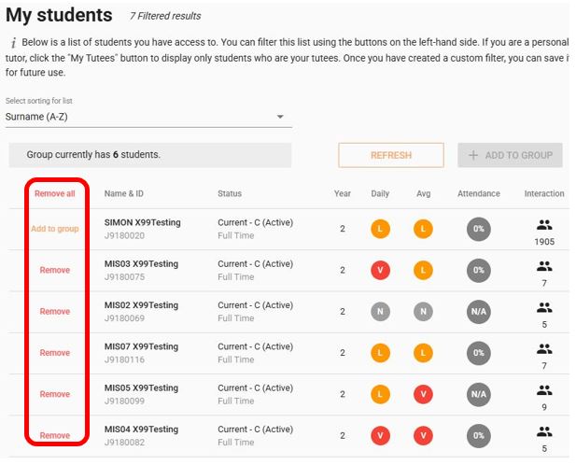Viewport: 576px width, 465px height.
Task: Click interaction people icon for SIMON X99Testing
Action: (544, 225)
